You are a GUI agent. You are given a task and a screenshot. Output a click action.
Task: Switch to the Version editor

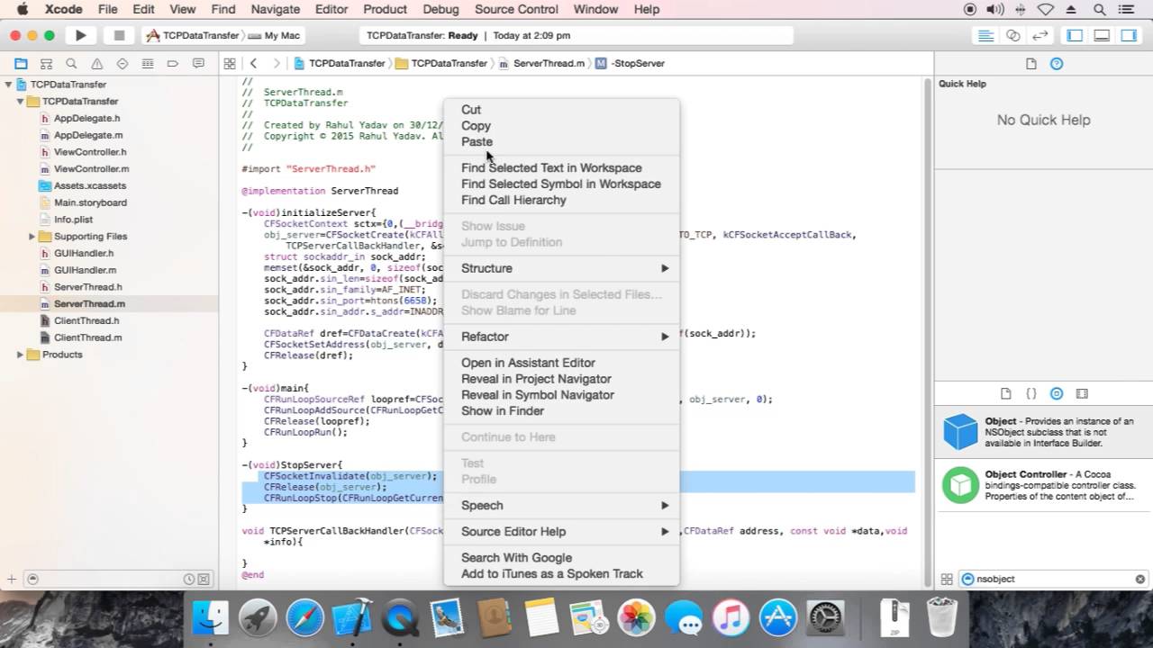click(x=1040, y=35)
